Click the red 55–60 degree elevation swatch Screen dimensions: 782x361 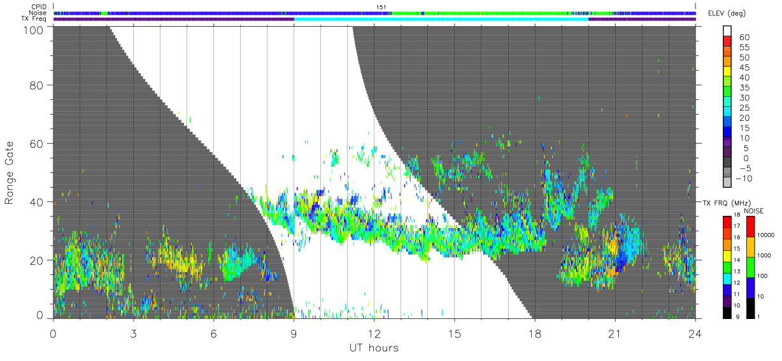point(727,42)
